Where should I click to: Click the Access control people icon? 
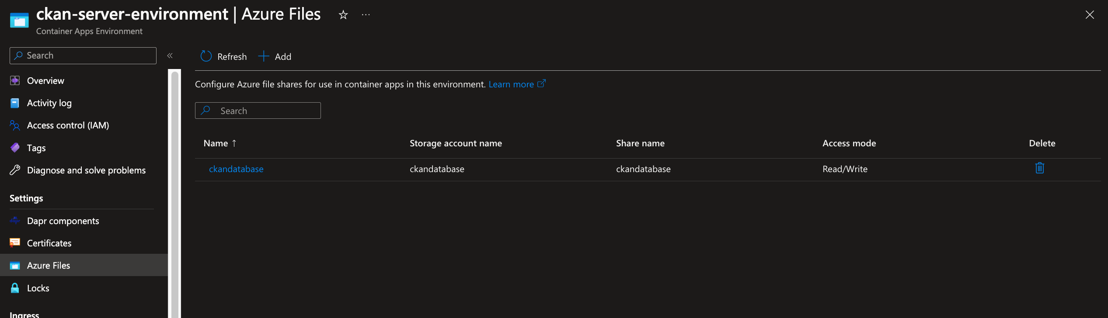point(15,125)
